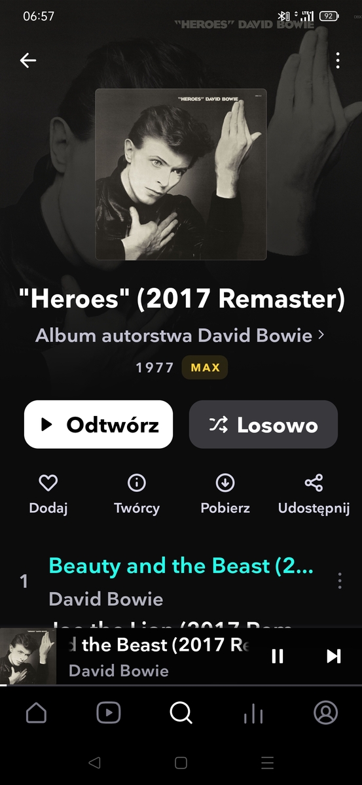362x785 pixels.
Task: Select Beauty and the Beast track
Action: click(x=181, y=566)
